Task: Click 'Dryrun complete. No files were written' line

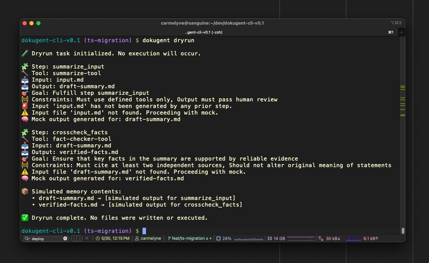Action: coord(120,218)
